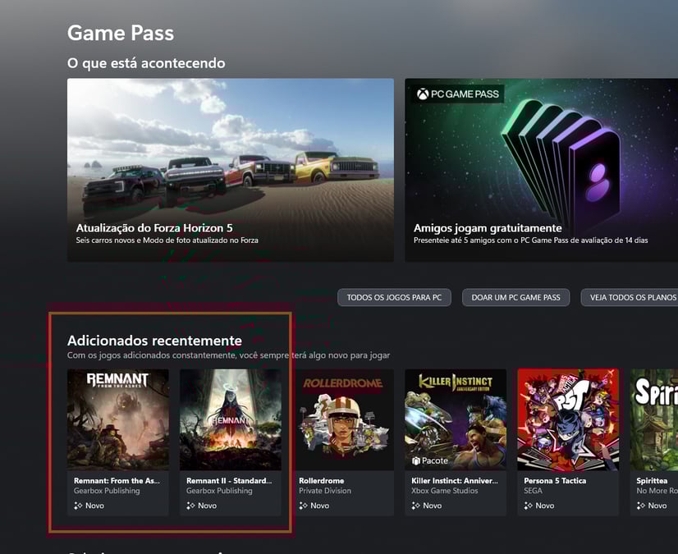
Task: Open the Spirittea game cover
Action: click(x=654, y=419)
